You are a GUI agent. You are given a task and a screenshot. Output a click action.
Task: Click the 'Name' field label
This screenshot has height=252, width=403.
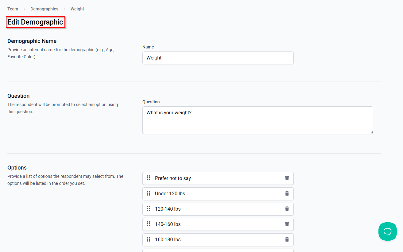pyautogui.click(x=148, y=47)
